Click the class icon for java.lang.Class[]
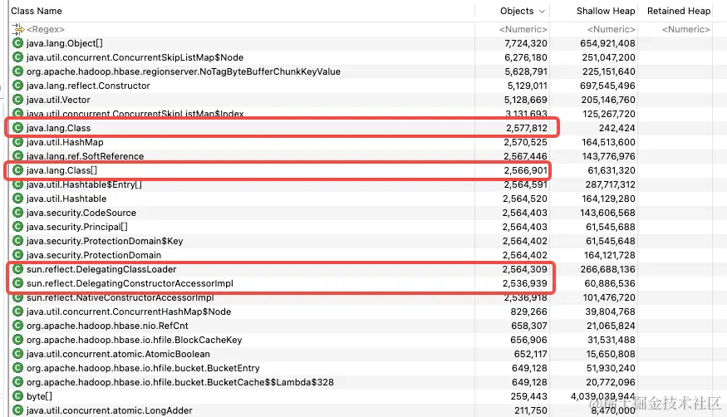 [17, 170]
